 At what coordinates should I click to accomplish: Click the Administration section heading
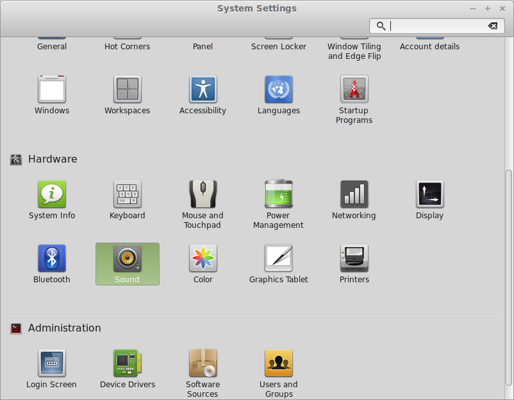(65, 328)
